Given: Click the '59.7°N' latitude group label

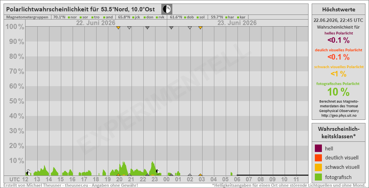Looking at the screenshot, I should pos(217,17).
